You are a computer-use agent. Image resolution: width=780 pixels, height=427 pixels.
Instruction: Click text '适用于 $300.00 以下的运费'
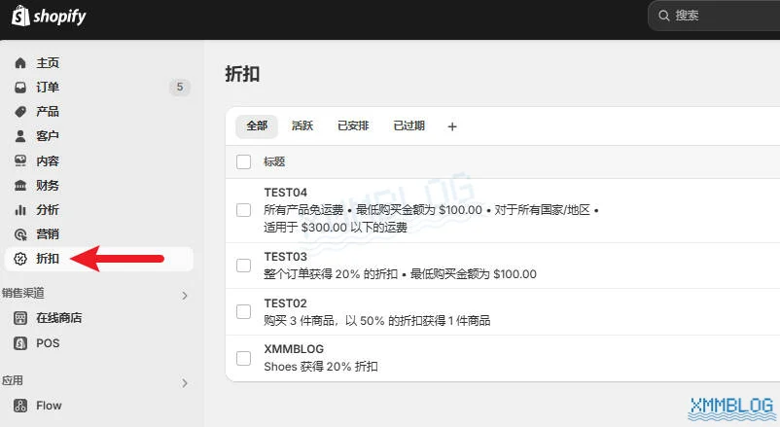pyautogui.click(x=336, y=228)
